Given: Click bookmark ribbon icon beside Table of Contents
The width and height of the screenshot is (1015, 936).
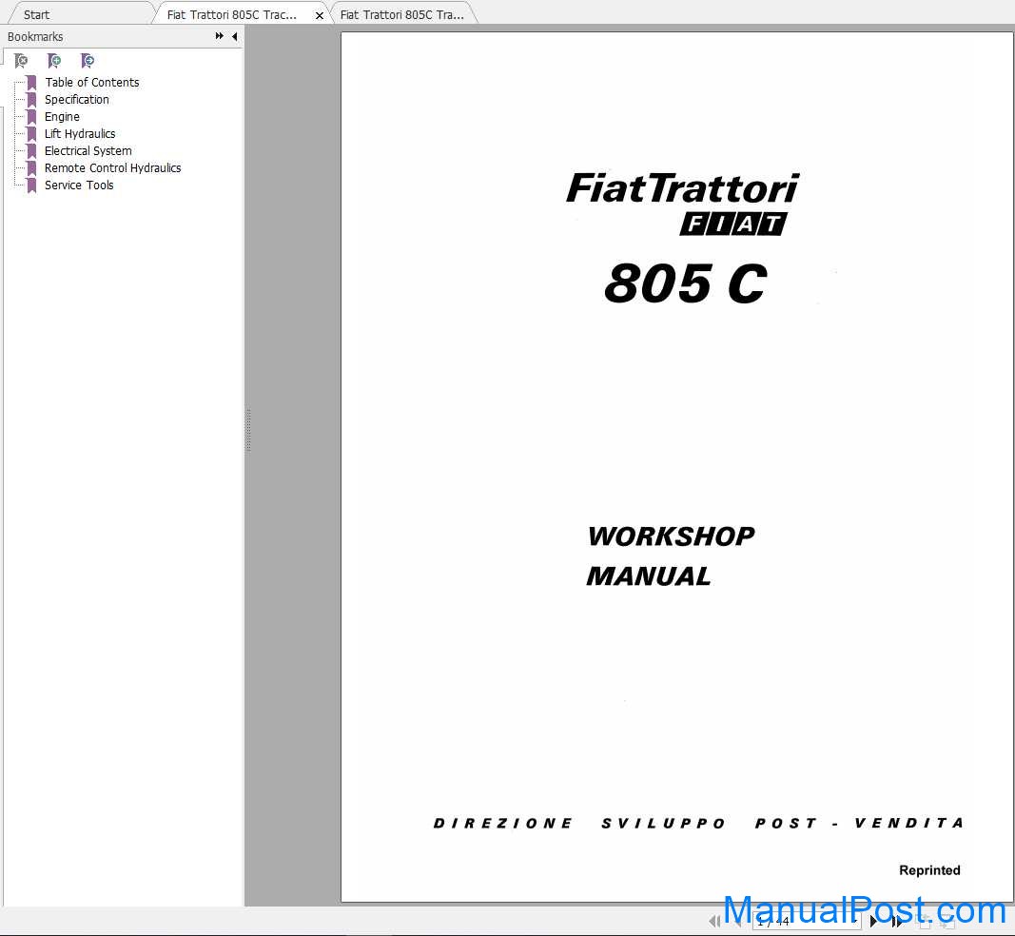Looking at the screenshot, I should tap(31, 83).
